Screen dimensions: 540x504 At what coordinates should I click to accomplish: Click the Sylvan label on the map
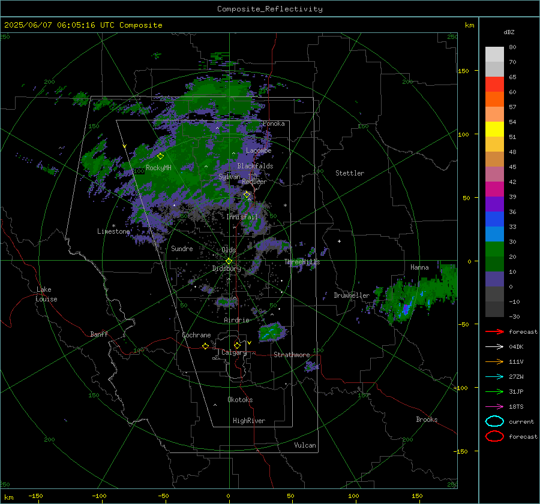[x=229, y=177]
